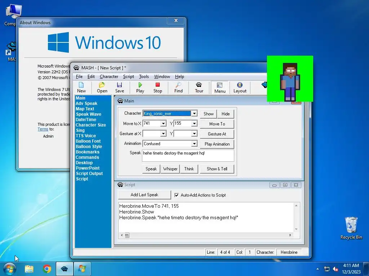Select Speak Wave in the sidebar

(89, 114)
